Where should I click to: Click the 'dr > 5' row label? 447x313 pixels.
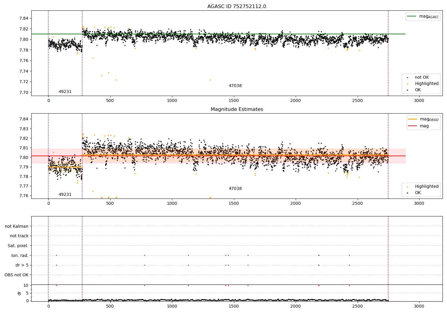[22, 265]
